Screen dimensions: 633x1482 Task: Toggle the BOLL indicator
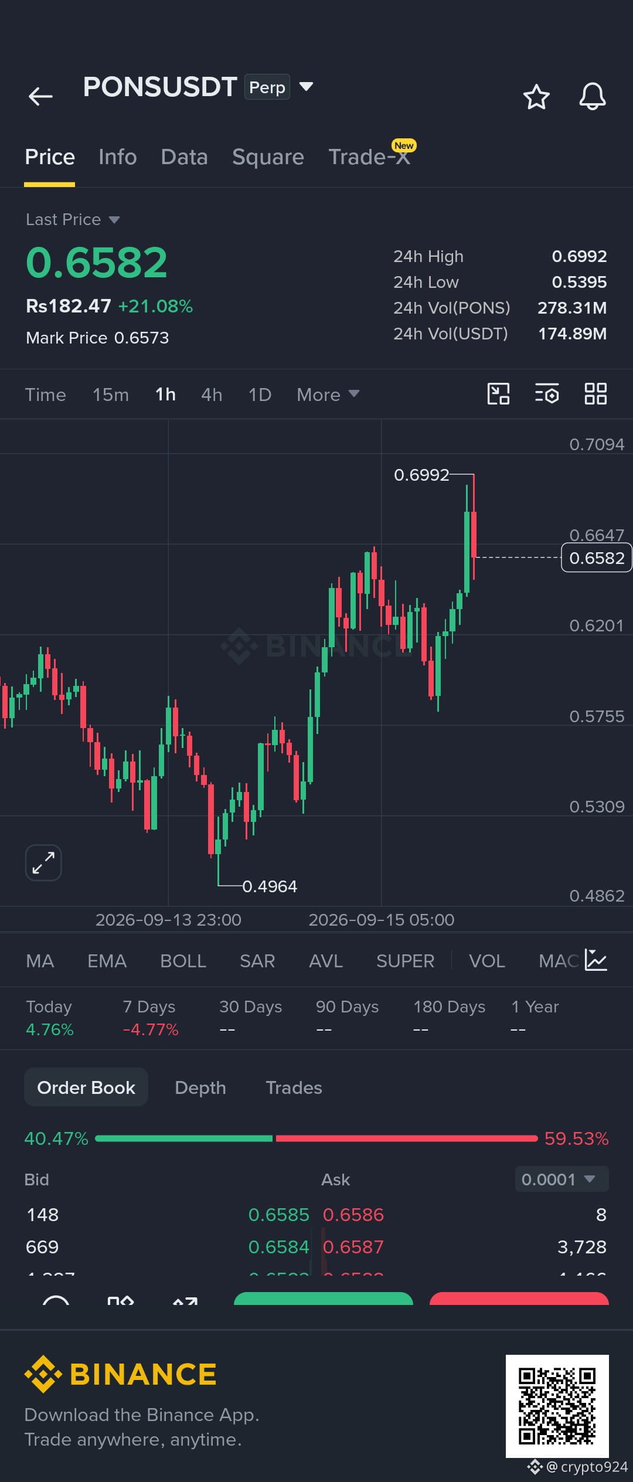(x=183, y=961)
